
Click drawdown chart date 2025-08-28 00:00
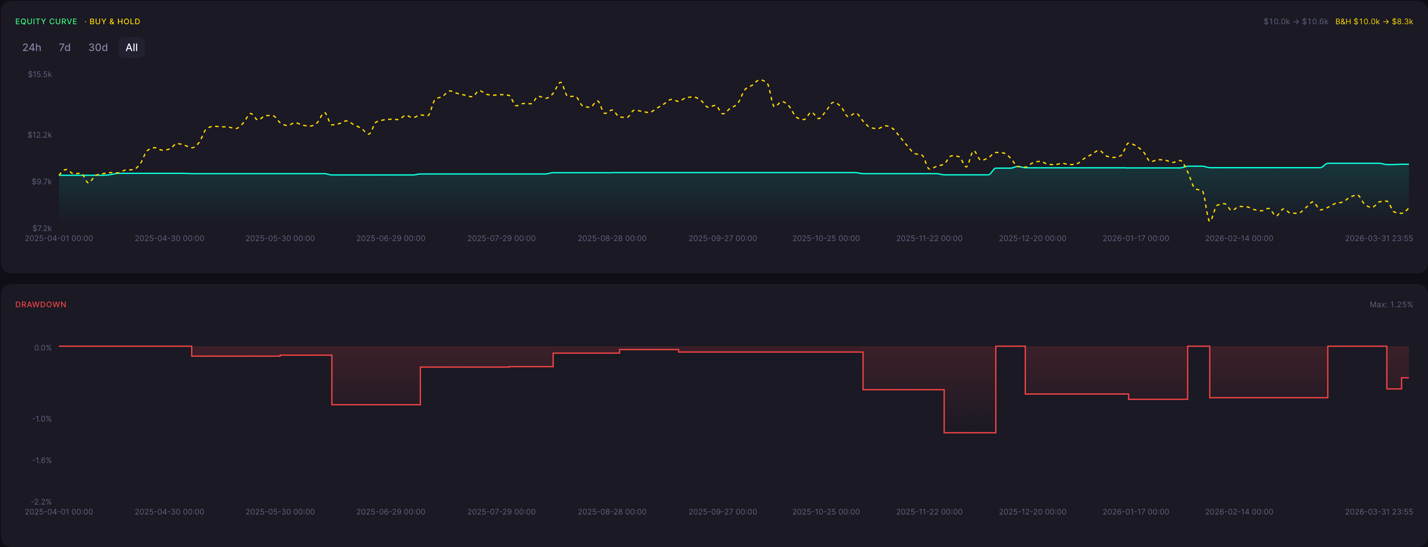(x=612, y=512)
